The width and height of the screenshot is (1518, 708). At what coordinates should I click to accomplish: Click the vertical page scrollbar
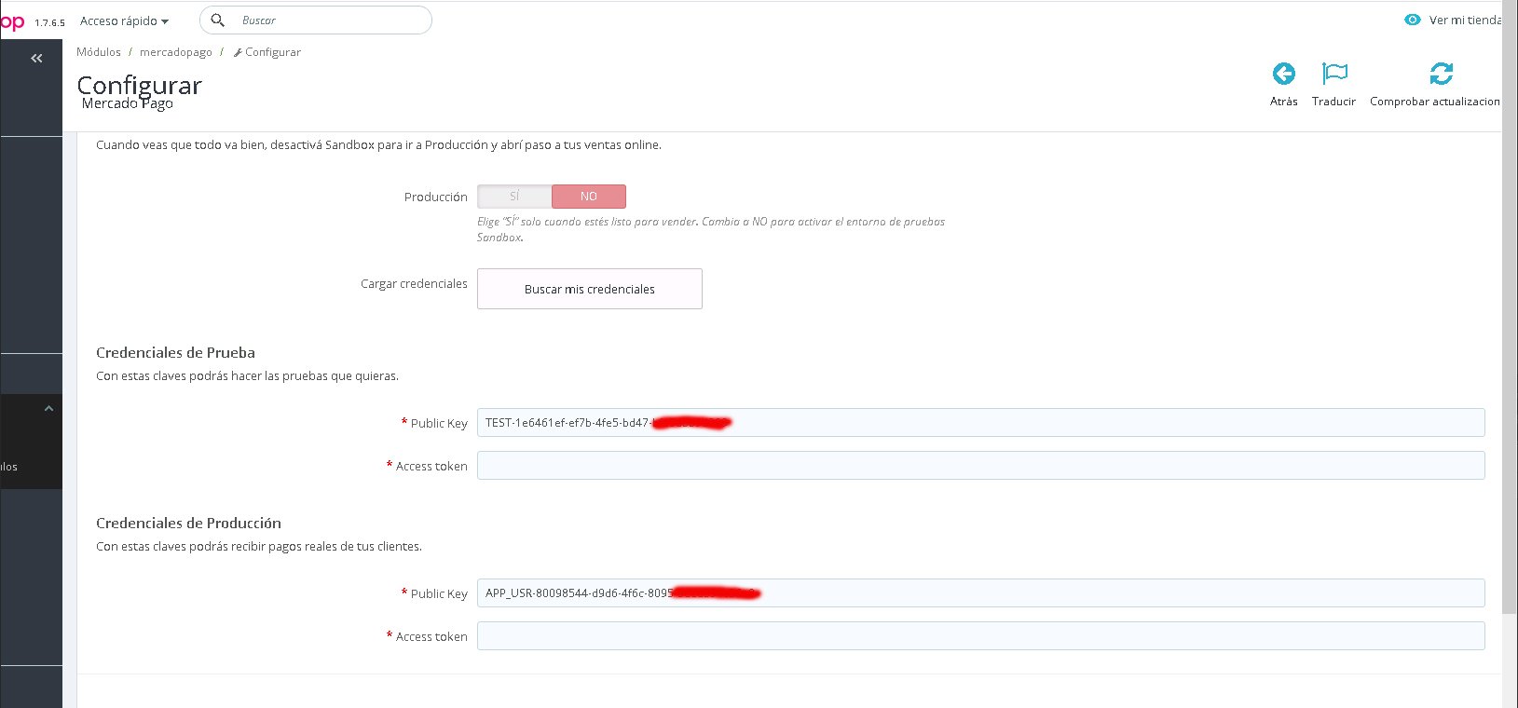1510,307
